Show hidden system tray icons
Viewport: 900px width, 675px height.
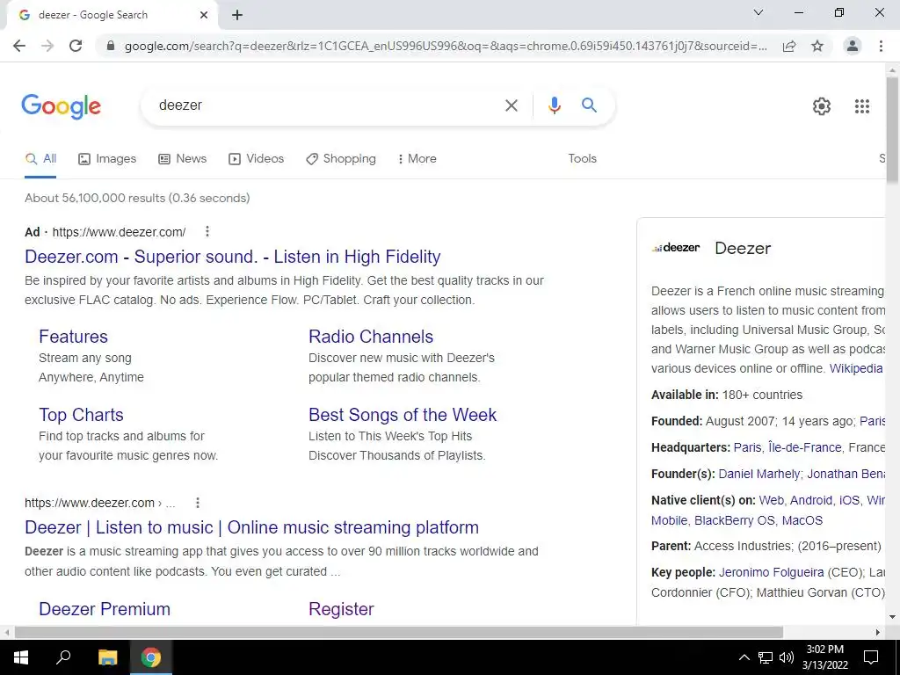744,657
